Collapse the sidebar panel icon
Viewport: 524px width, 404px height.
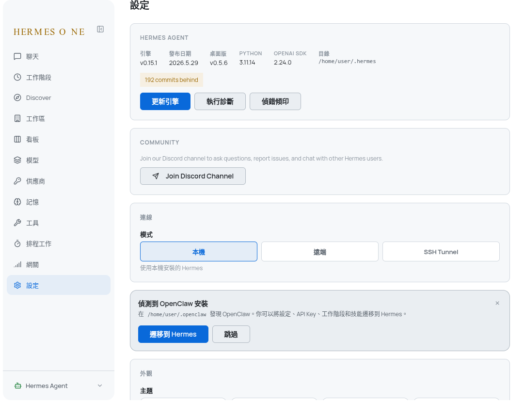click(100, 29)
